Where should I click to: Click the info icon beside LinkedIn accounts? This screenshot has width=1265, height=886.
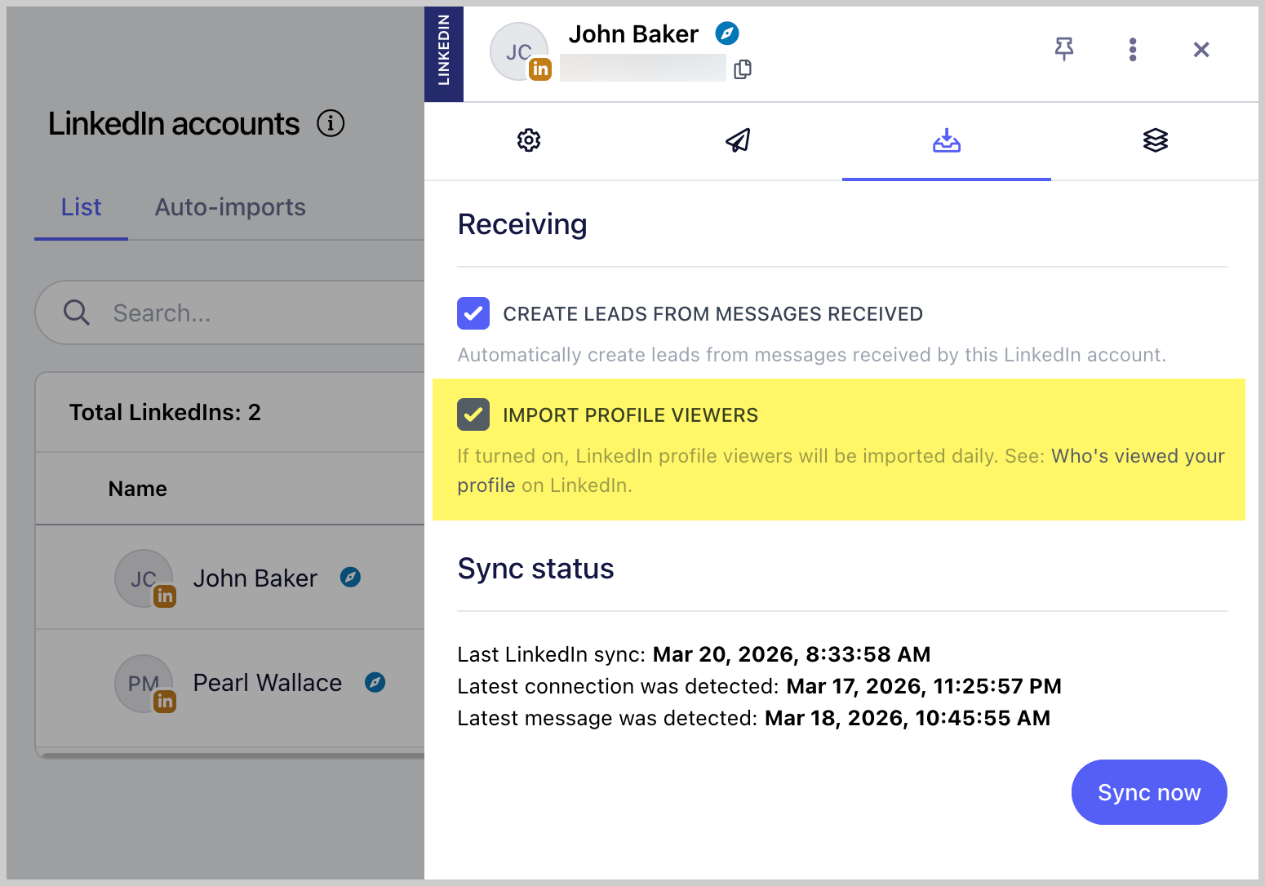(x=331, y=123)
